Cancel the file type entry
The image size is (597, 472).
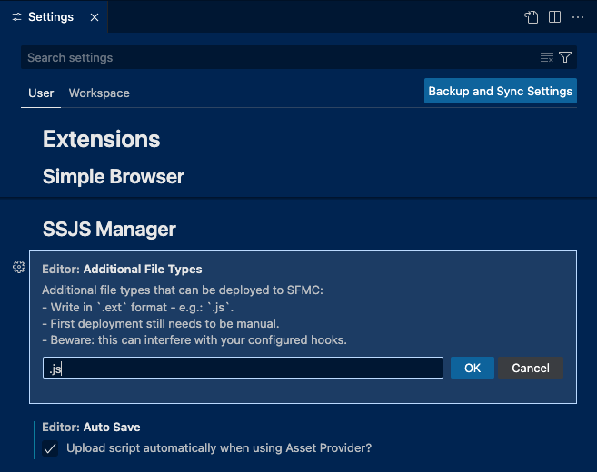pos(531,368)
